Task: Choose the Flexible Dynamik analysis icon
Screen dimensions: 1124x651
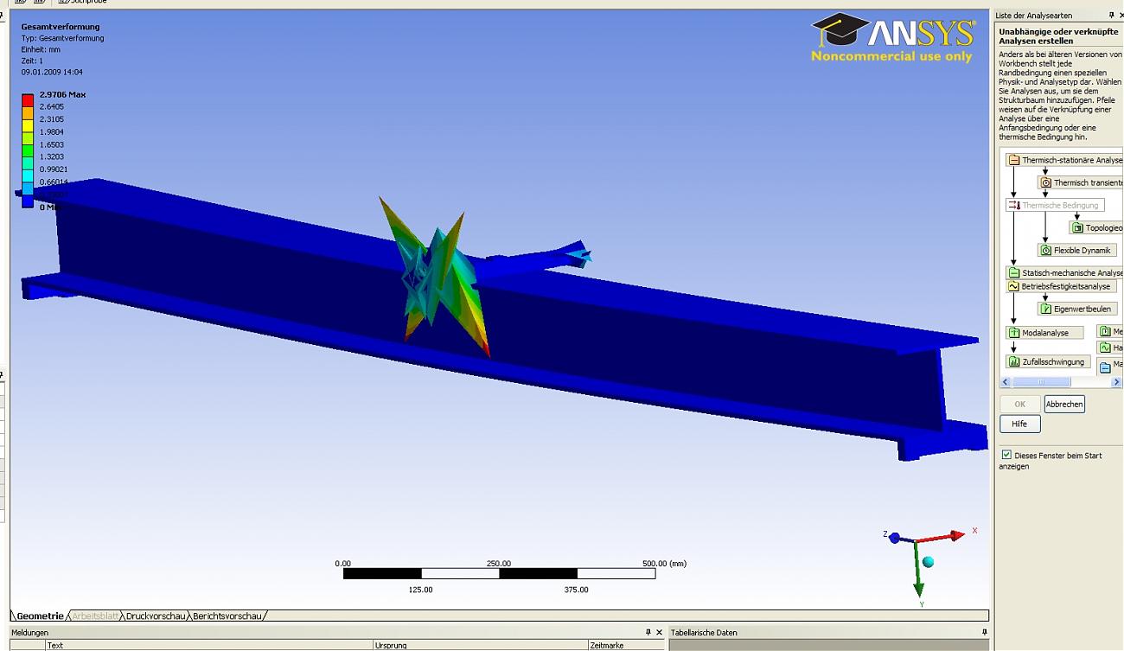Action: [x=1046, y=251]
